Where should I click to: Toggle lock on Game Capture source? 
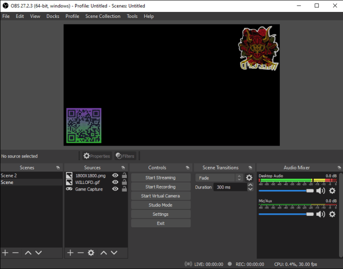pos(124,188)
